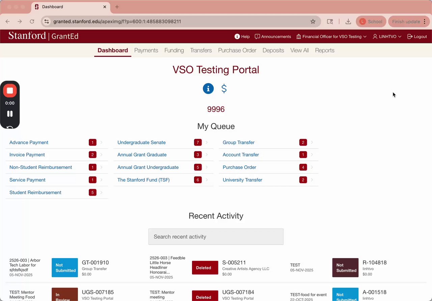Open GT-001910 recent activity item
This screenshot has width=432, height=301.
coord(95,262)
